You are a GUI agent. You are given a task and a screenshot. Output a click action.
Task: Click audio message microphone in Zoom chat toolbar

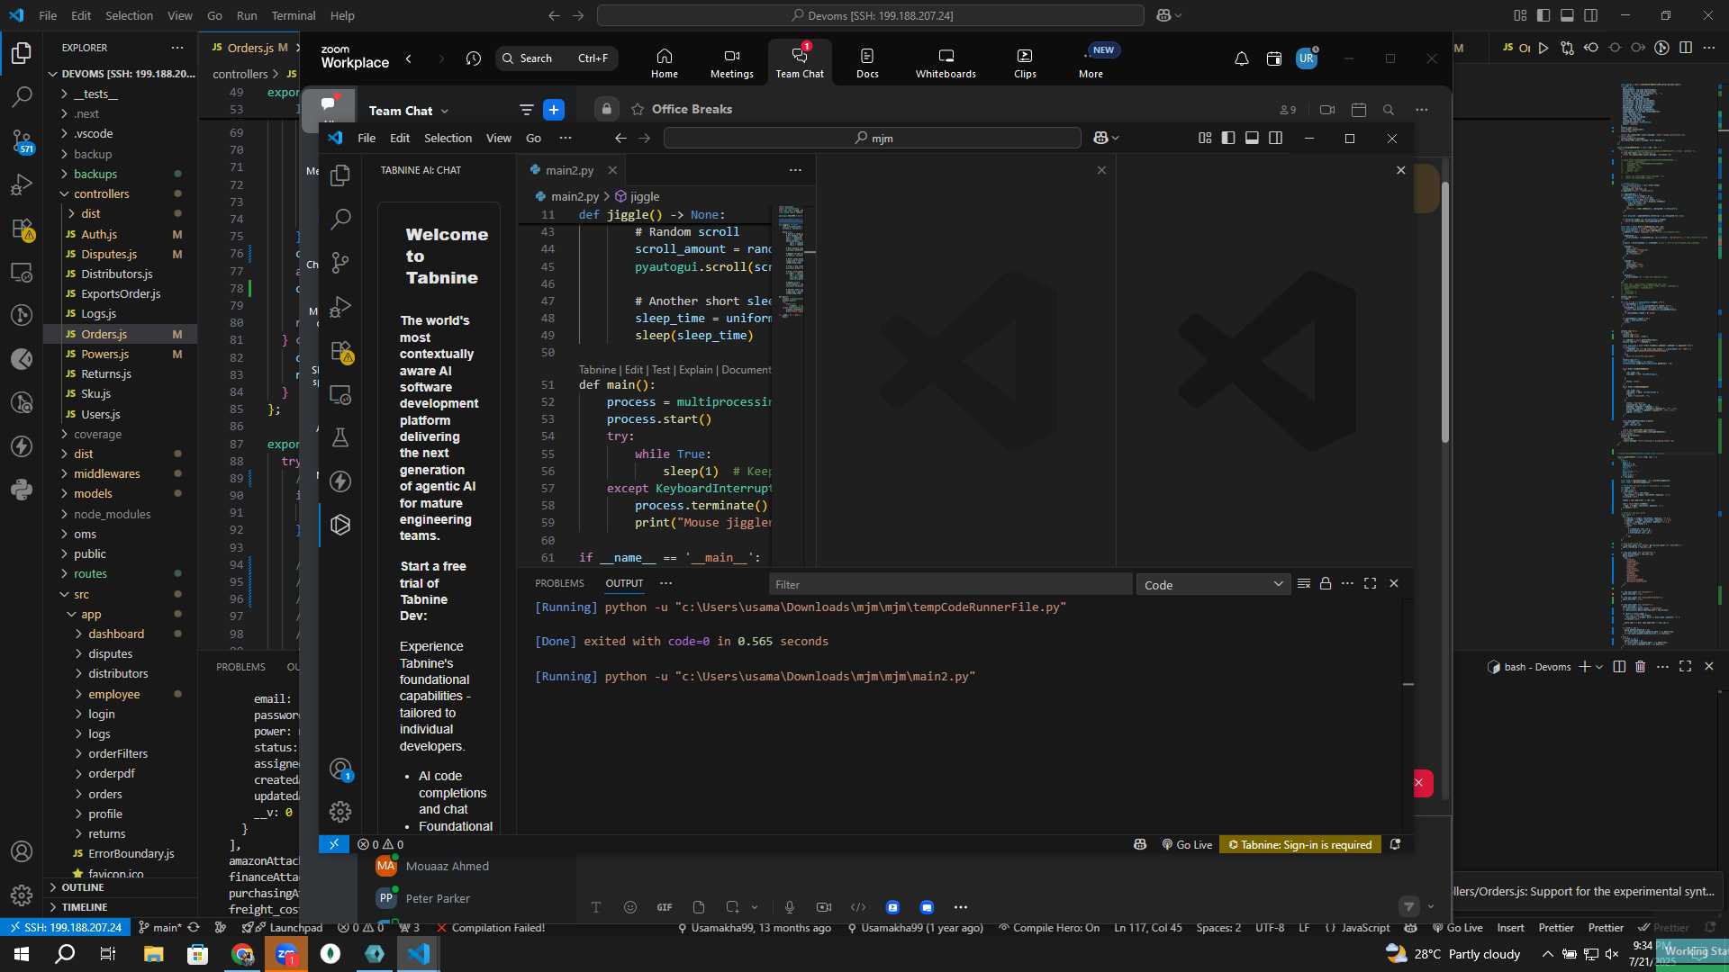pos(790,907)
